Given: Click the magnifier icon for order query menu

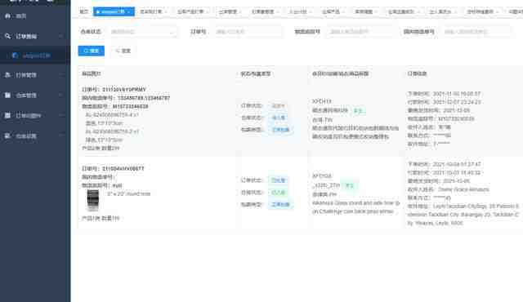Looking at the screenshot, I should 7,36.
